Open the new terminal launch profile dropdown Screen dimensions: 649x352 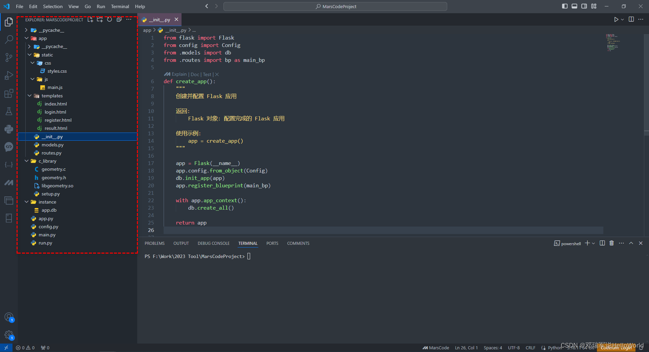593,243
